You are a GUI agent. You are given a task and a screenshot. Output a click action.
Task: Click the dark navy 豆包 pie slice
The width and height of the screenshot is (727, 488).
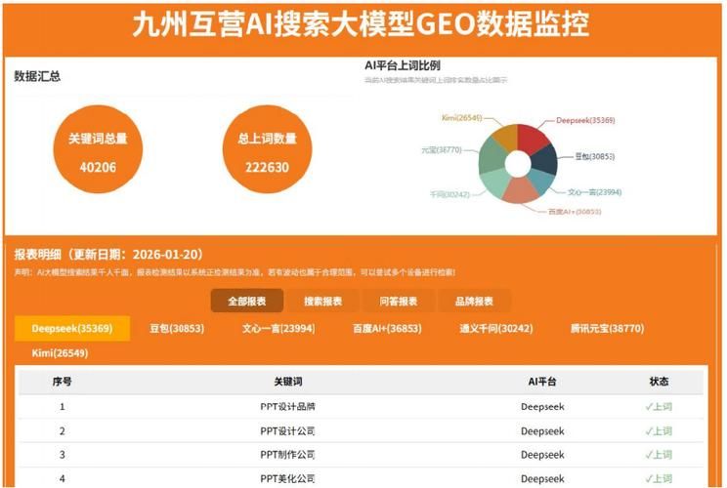(x=544, y=161)
